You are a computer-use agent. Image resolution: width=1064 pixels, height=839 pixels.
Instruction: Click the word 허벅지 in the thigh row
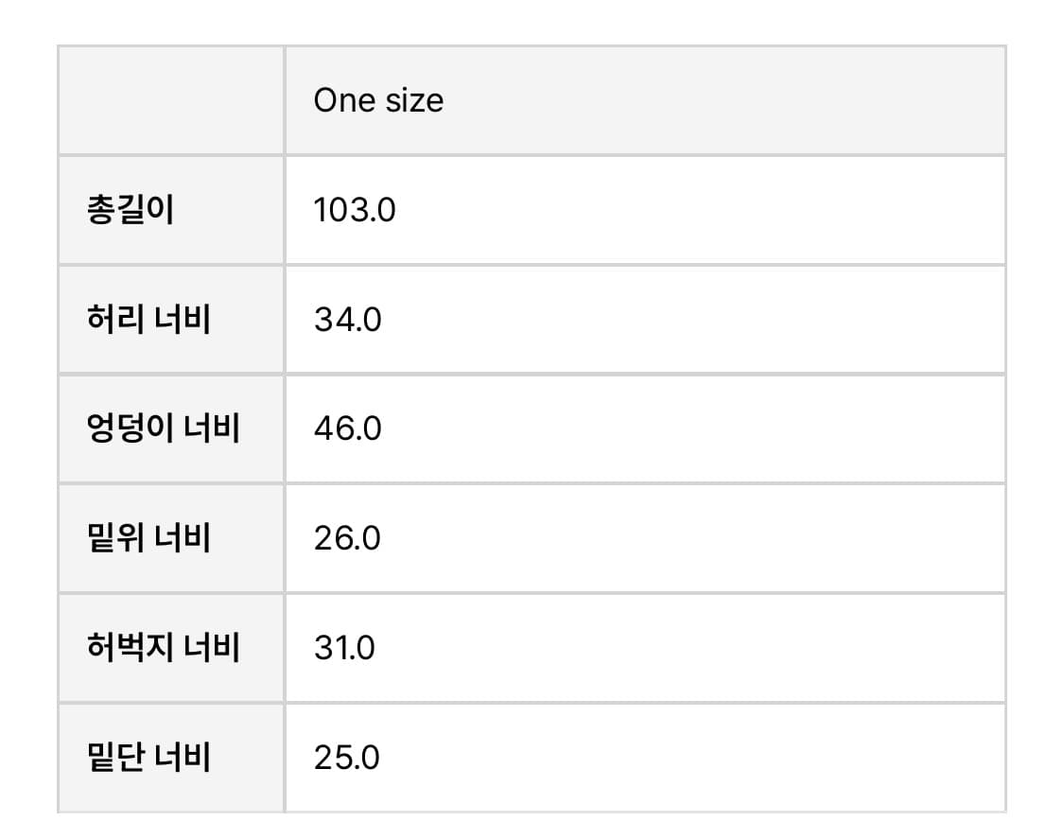[130, 648]
